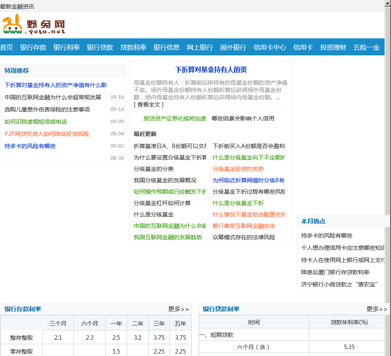Image resolution: width=391 pixels, height=356 pixels.
Task: Open 持卡人在使用网上银行或网上支付 hot topic
Action: 343,260
